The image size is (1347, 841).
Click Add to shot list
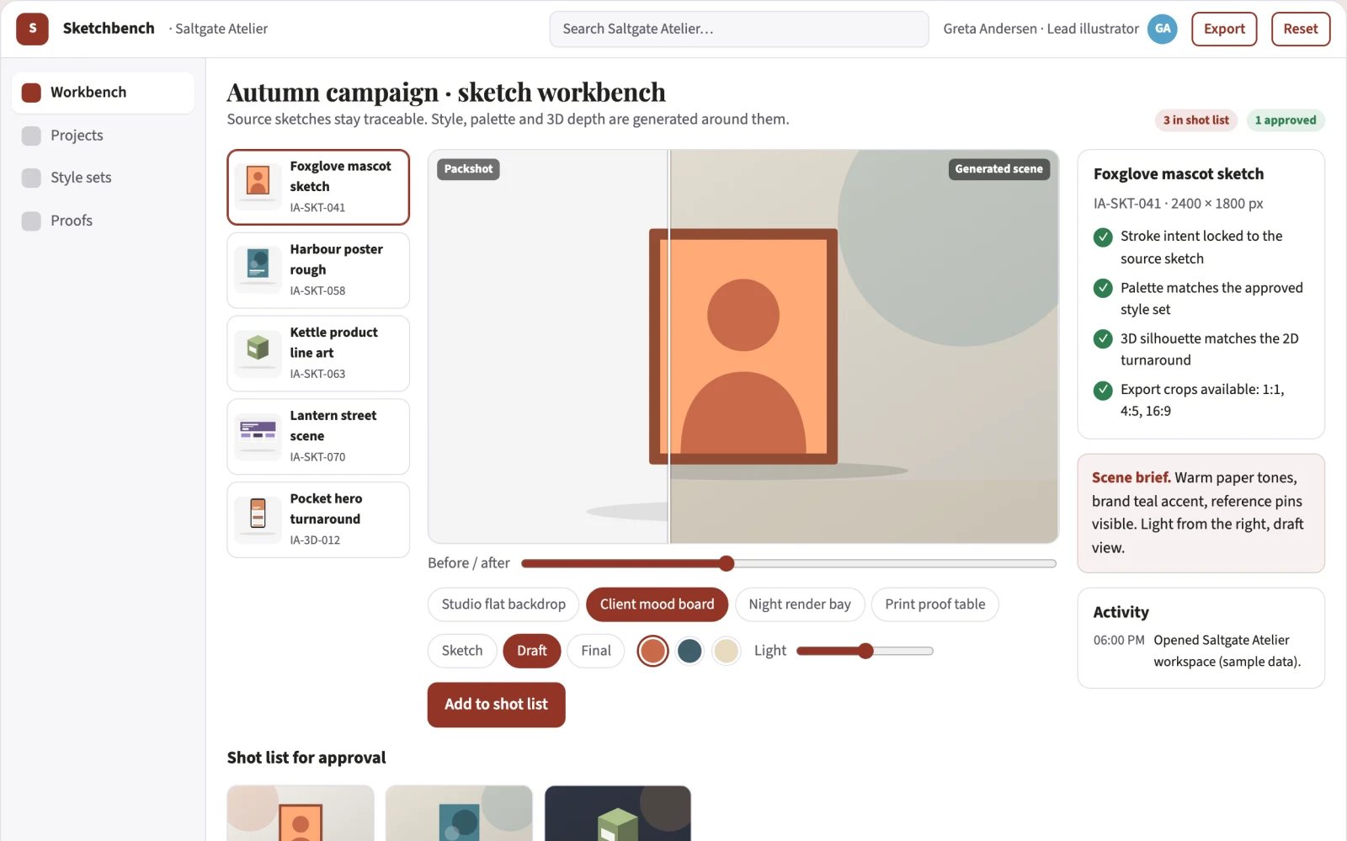496,705
